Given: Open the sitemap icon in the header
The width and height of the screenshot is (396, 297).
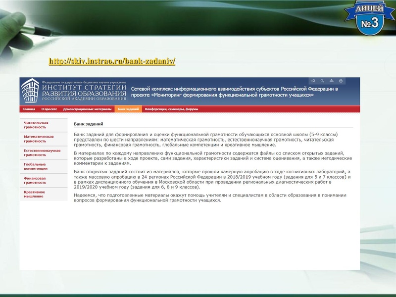Looking at the screenshot, I should (331, 81).
